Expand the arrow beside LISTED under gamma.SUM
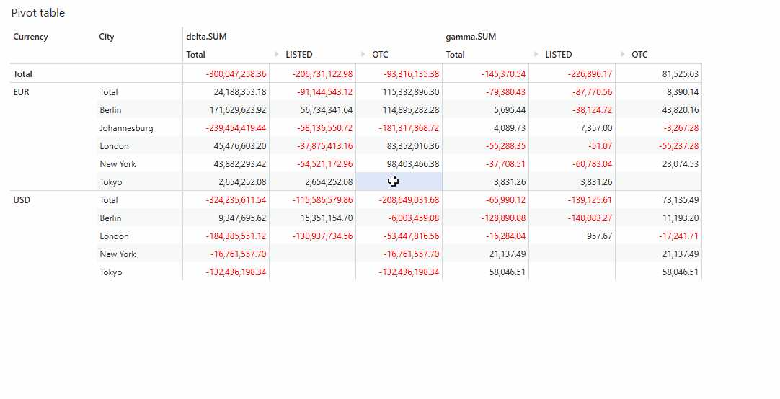780x399 pixels. tap(536, 54)
